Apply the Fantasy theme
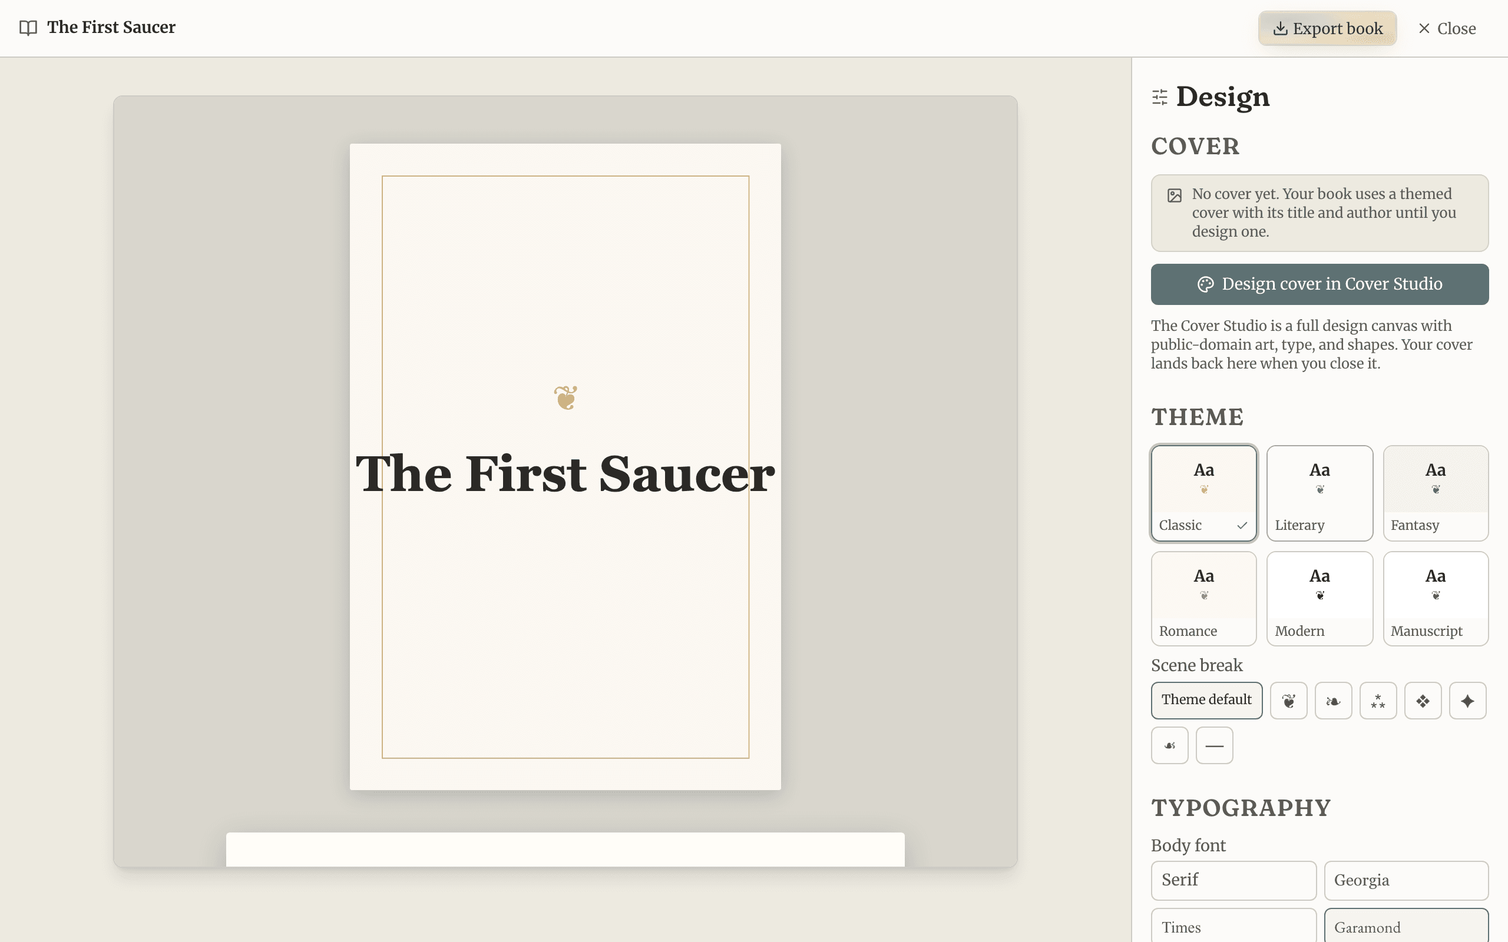This screenshot has height=942, width=1508. (x=1436, y=493)
